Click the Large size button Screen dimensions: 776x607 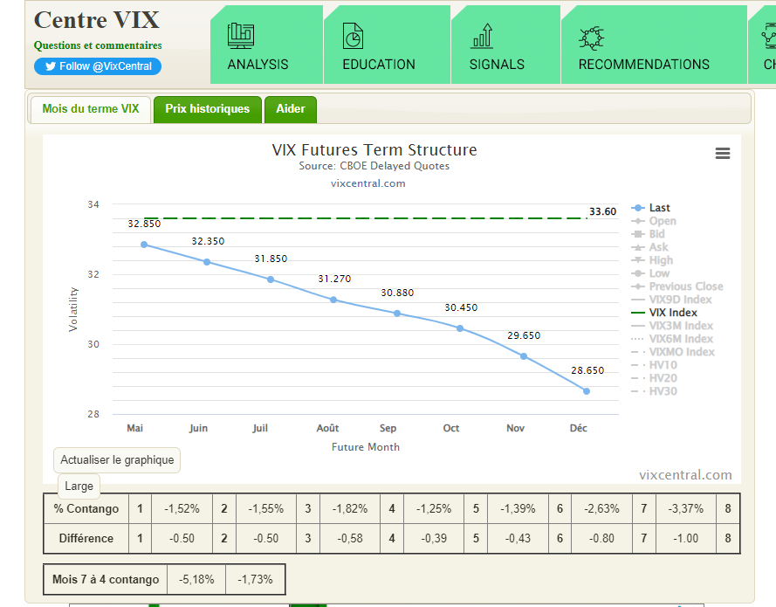(x=79, y=486)
